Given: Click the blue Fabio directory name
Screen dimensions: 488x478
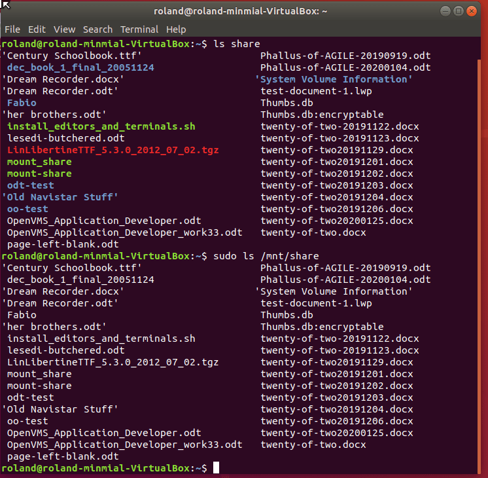Looking at the screenshot, I should [22, 103].
